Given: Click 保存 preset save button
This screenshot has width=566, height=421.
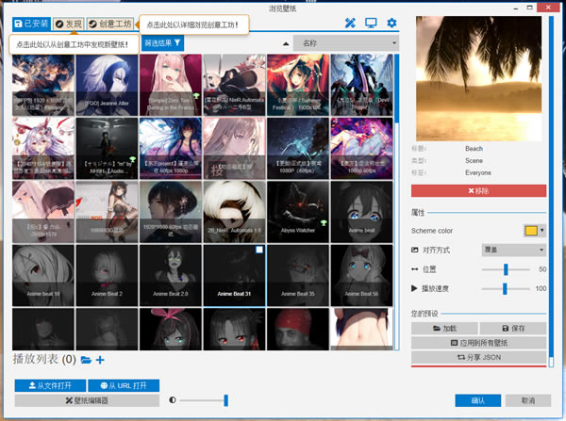Looking at the screenshot, I should pyautogui.click(x=513, y=328).
